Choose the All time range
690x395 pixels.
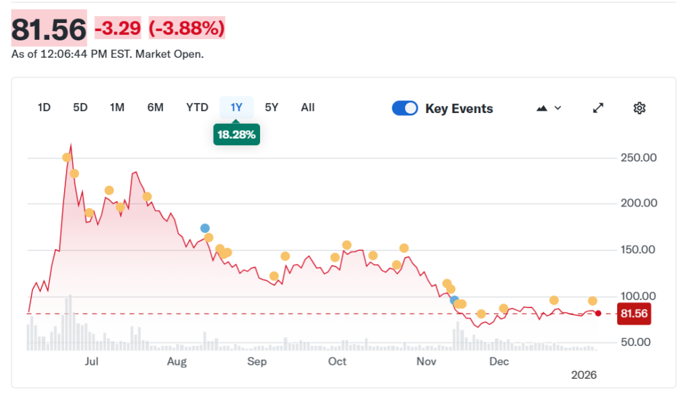point(308,108)
